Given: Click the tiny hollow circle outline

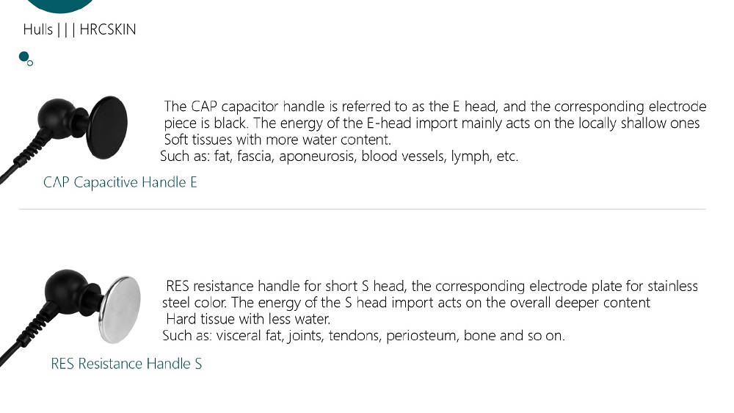Looking at the screenshot, I should point(30,63).
